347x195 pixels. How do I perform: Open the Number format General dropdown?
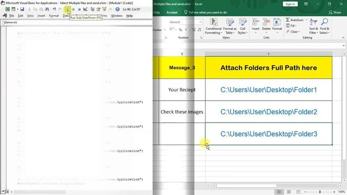(200, 22)
